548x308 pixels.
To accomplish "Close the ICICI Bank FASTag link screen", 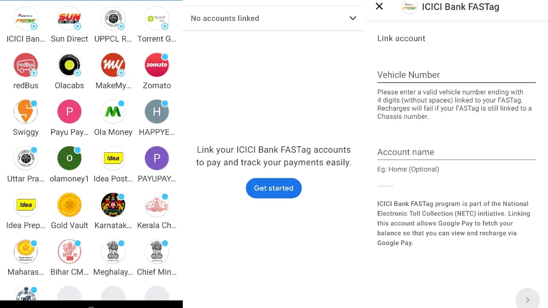I will [x=379, y=6].
